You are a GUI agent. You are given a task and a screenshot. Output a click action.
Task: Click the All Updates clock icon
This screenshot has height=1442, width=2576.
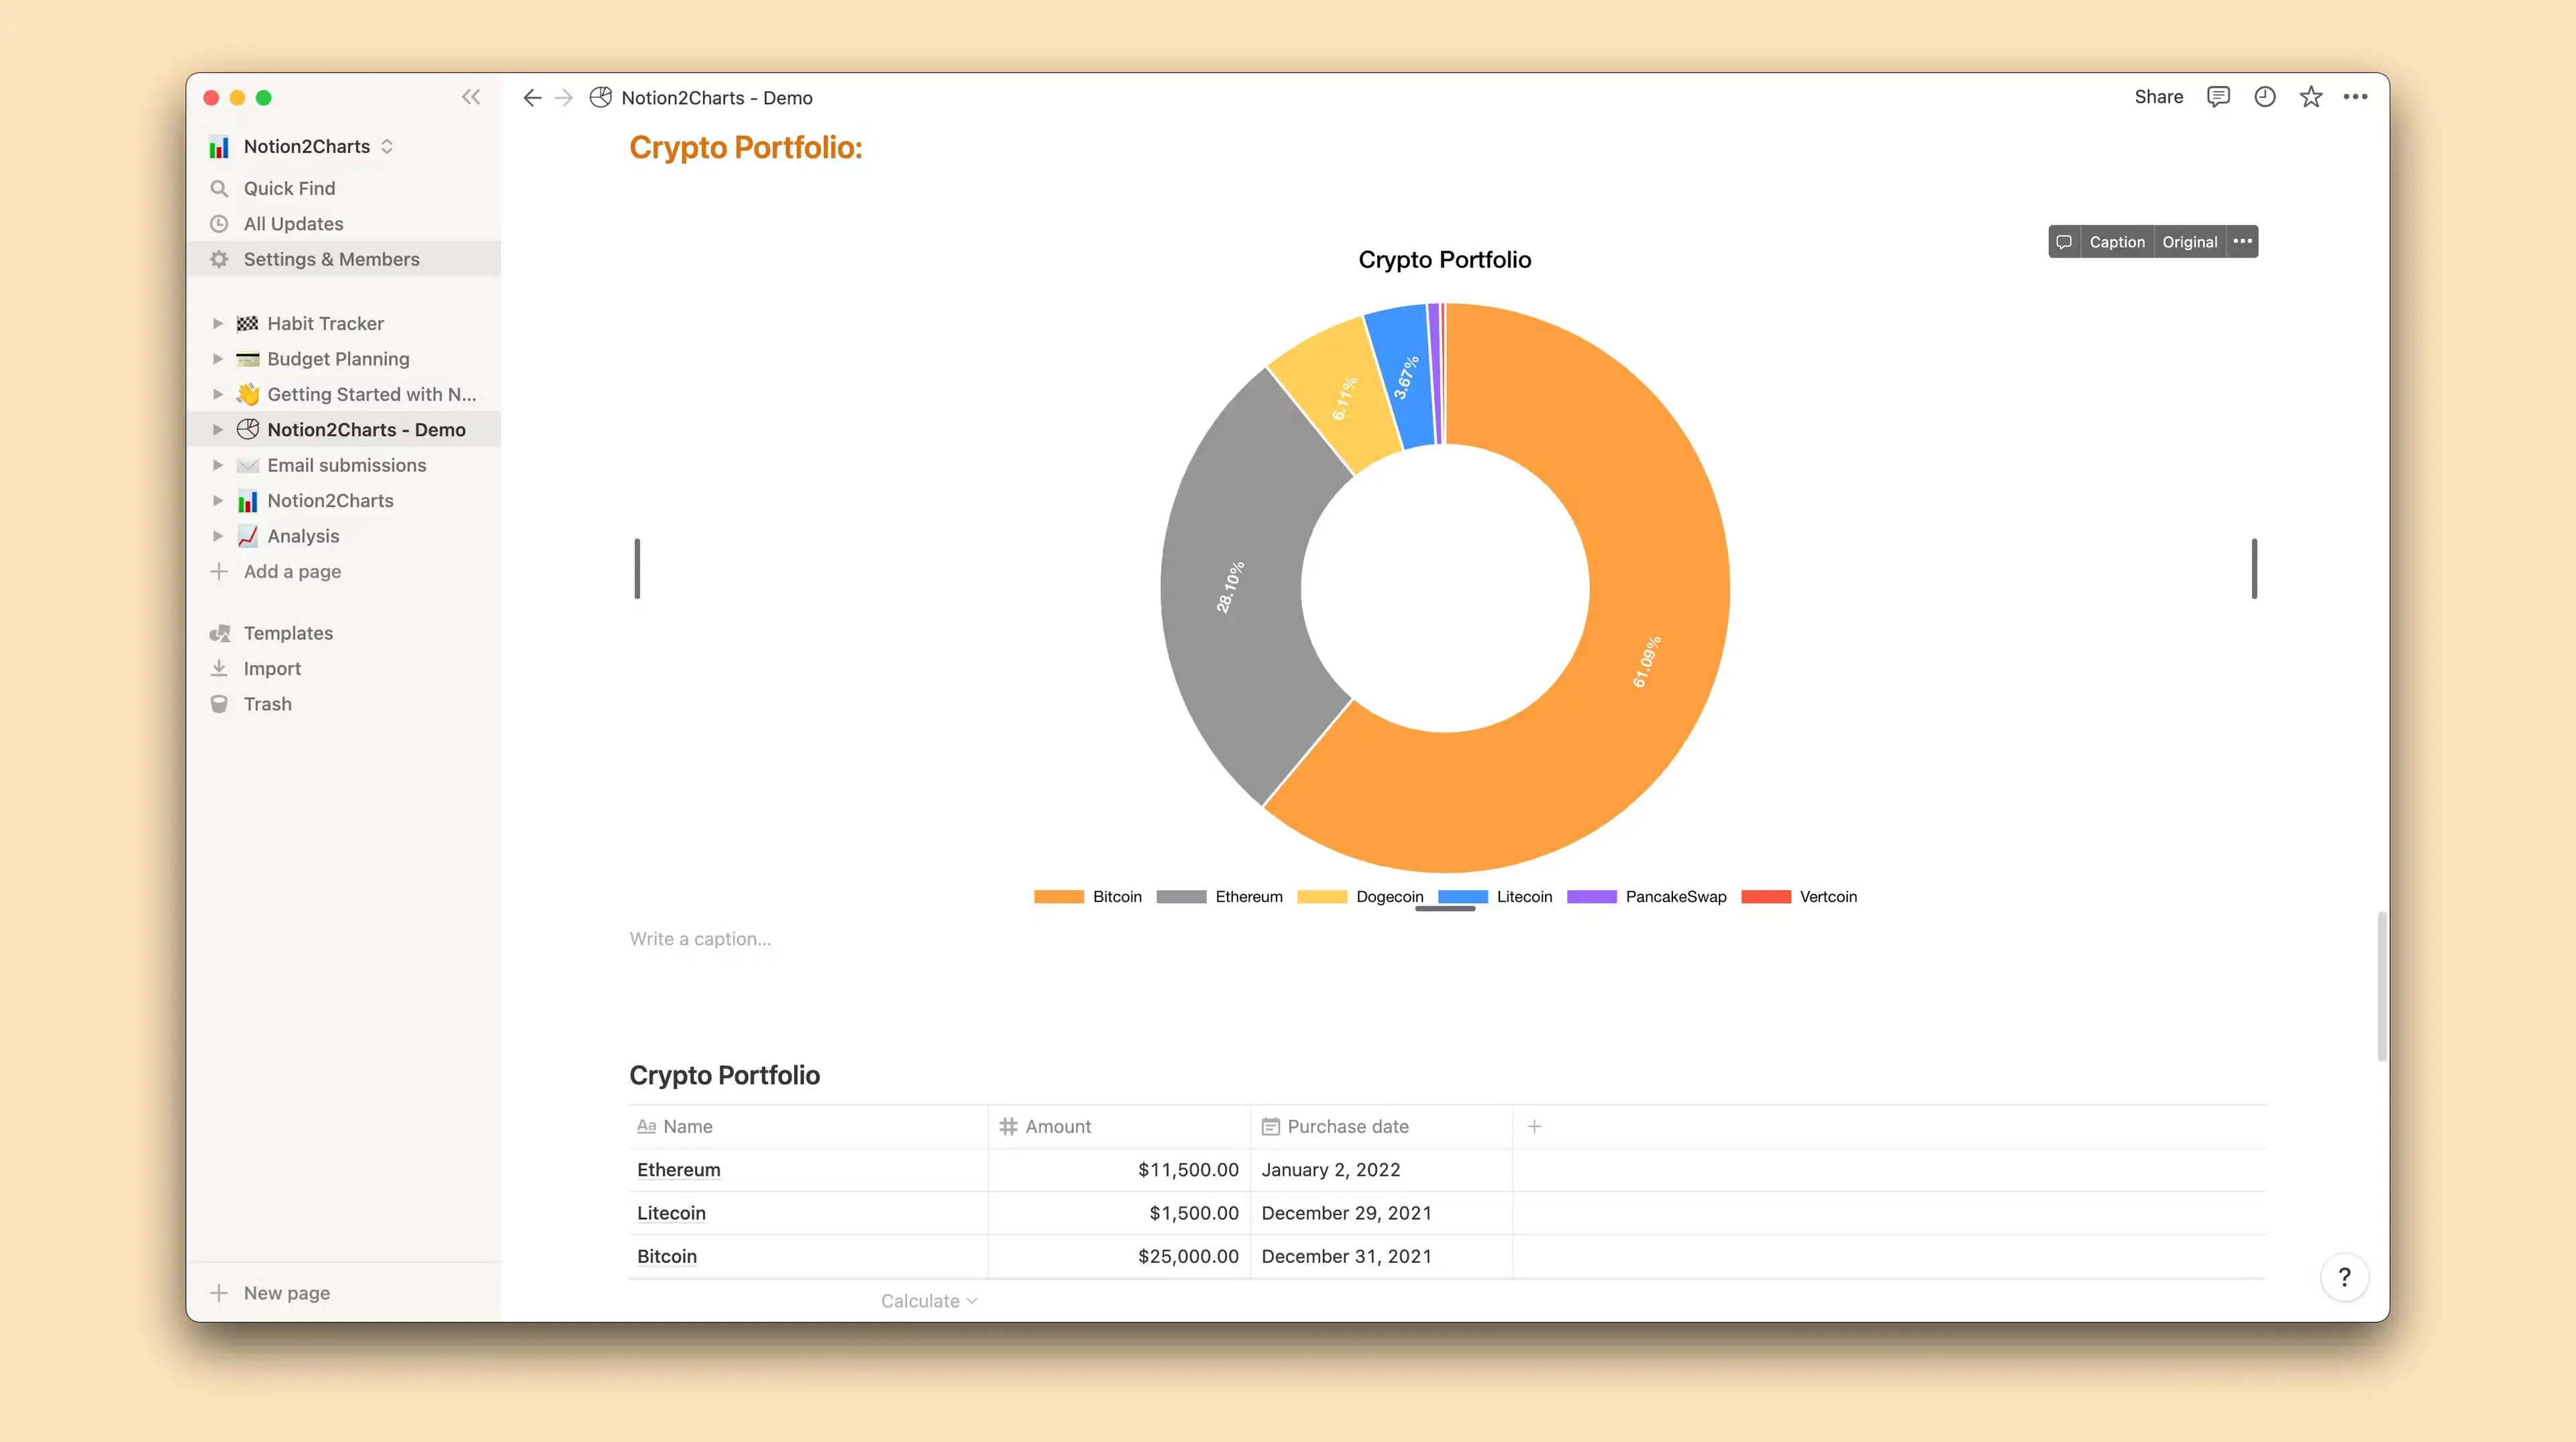(219, 224)
